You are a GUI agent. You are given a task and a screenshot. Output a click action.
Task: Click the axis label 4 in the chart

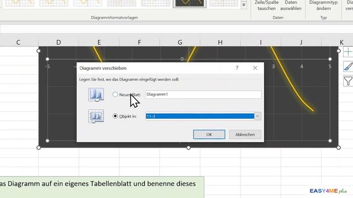point(302,67)
